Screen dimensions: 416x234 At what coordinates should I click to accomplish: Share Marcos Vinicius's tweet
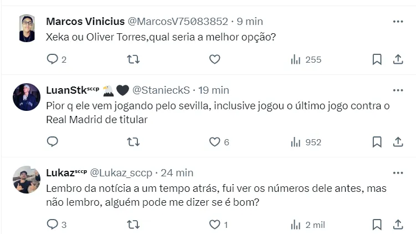click(398, 59)
